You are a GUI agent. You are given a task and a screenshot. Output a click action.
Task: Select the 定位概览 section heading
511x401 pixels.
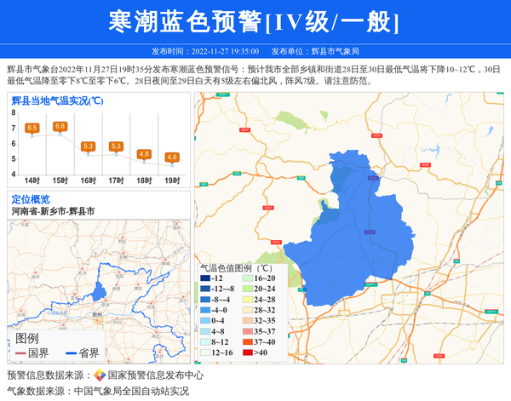pos(31,199)
